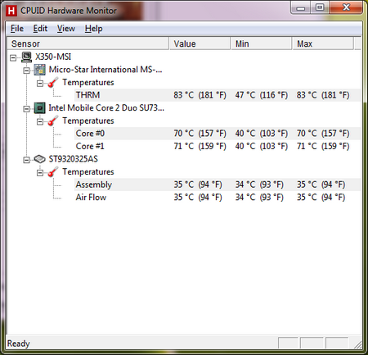Image resolution: width=368 pixels, height=355 pixels.
Task: Click the CPUID H logo in title bar
Action: [11, 11]
